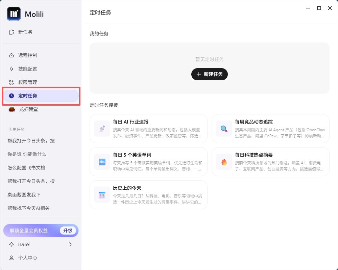Select the magnifier icon on 每周竞品动态追踪
Image resolution: width=338 pixels, height=270 pixels.
pyautogui.click(x=223, y=129)
